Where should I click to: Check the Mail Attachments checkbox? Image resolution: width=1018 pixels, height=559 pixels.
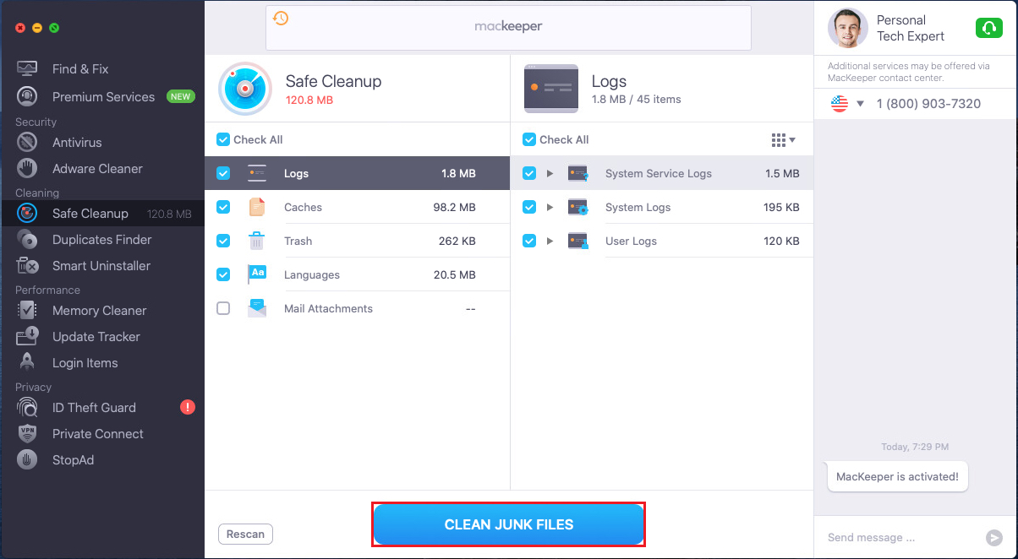223,308
